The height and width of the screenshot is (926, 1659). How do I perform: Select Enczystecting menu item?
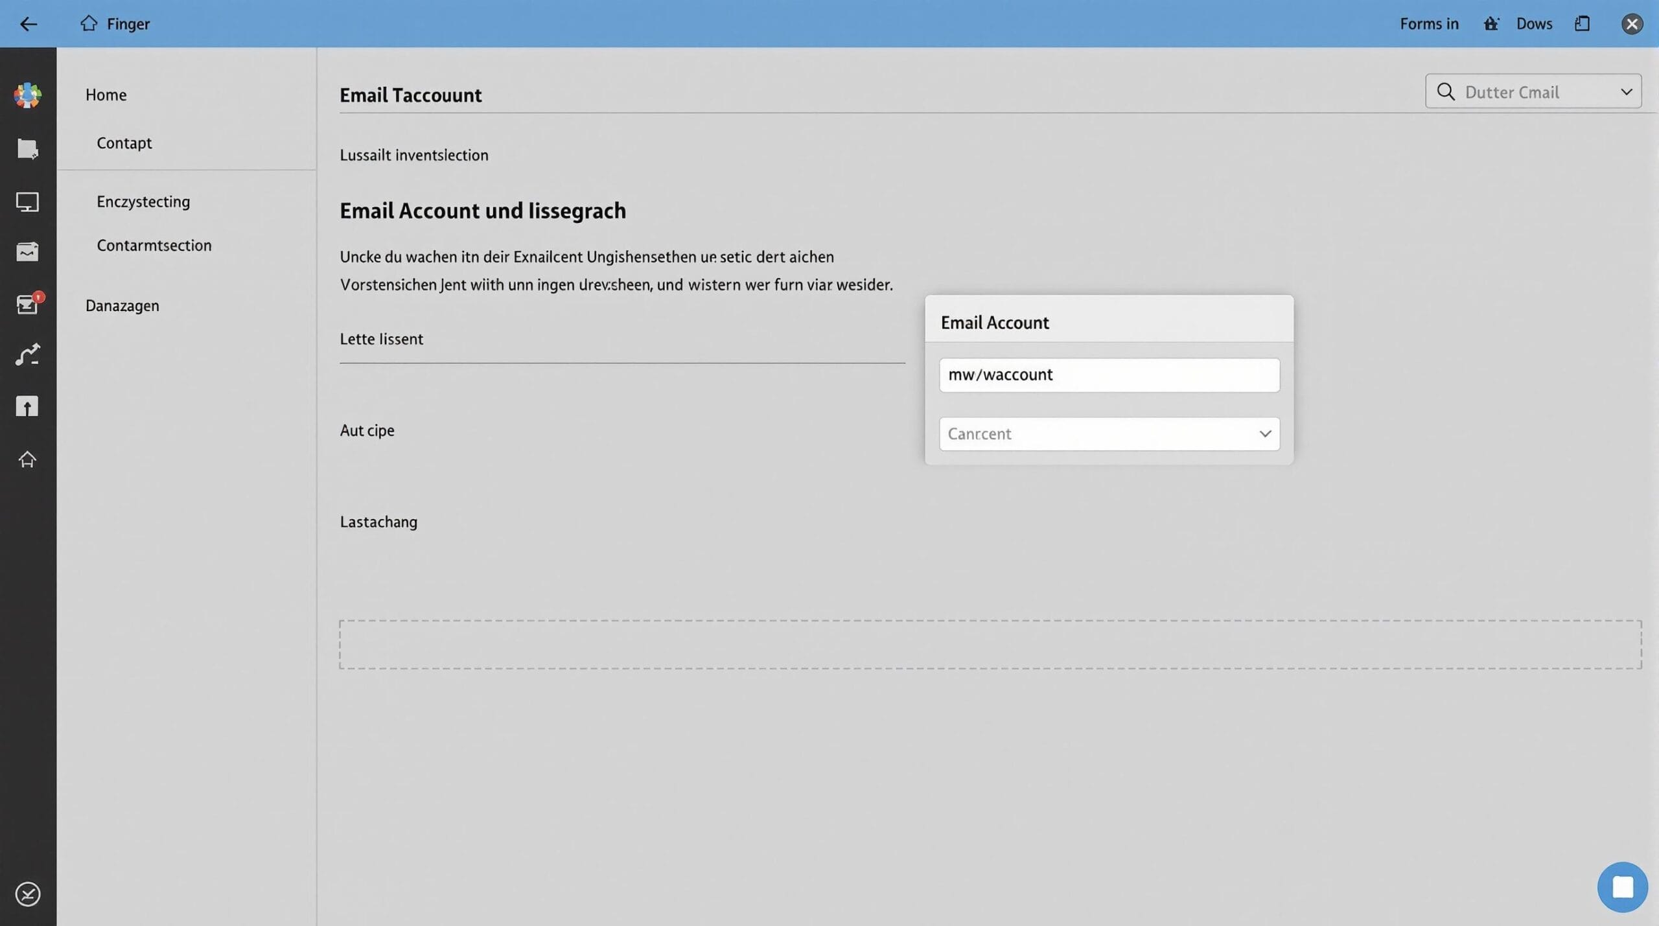[x=143, y=202]
